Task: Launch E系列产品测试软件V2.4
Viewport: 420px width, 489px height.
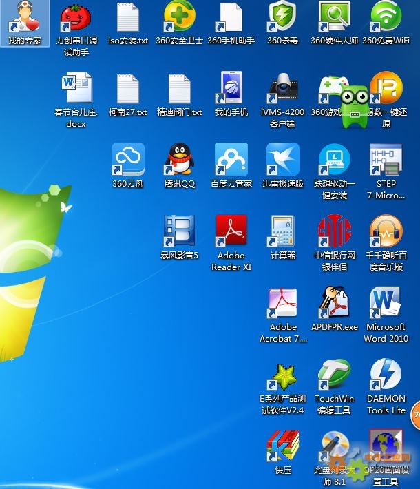Action: click(282, 377)
